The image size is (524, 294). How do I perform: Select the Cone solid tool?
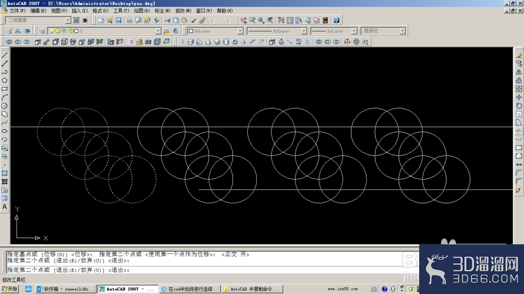[x=208, y=42]
